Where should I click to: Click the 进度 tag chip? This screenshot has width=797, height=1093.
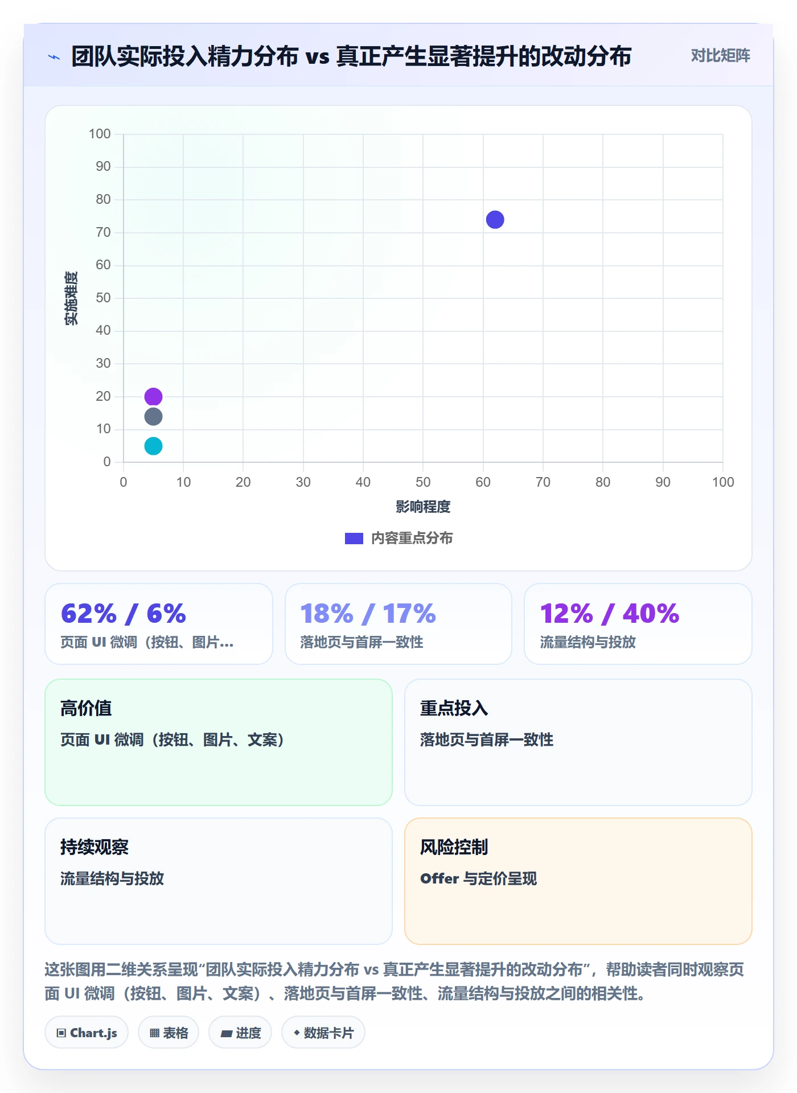240,1033
